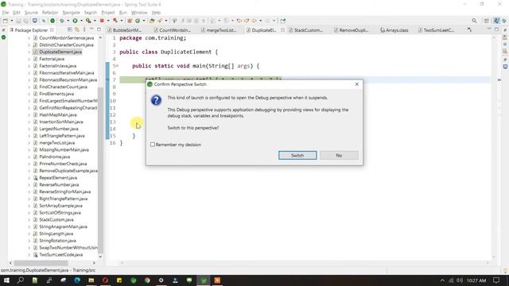The height and width of the screenshot is (286, 509).
Task: Click the Windows taskbar search icon
Action: coord(21,280)
